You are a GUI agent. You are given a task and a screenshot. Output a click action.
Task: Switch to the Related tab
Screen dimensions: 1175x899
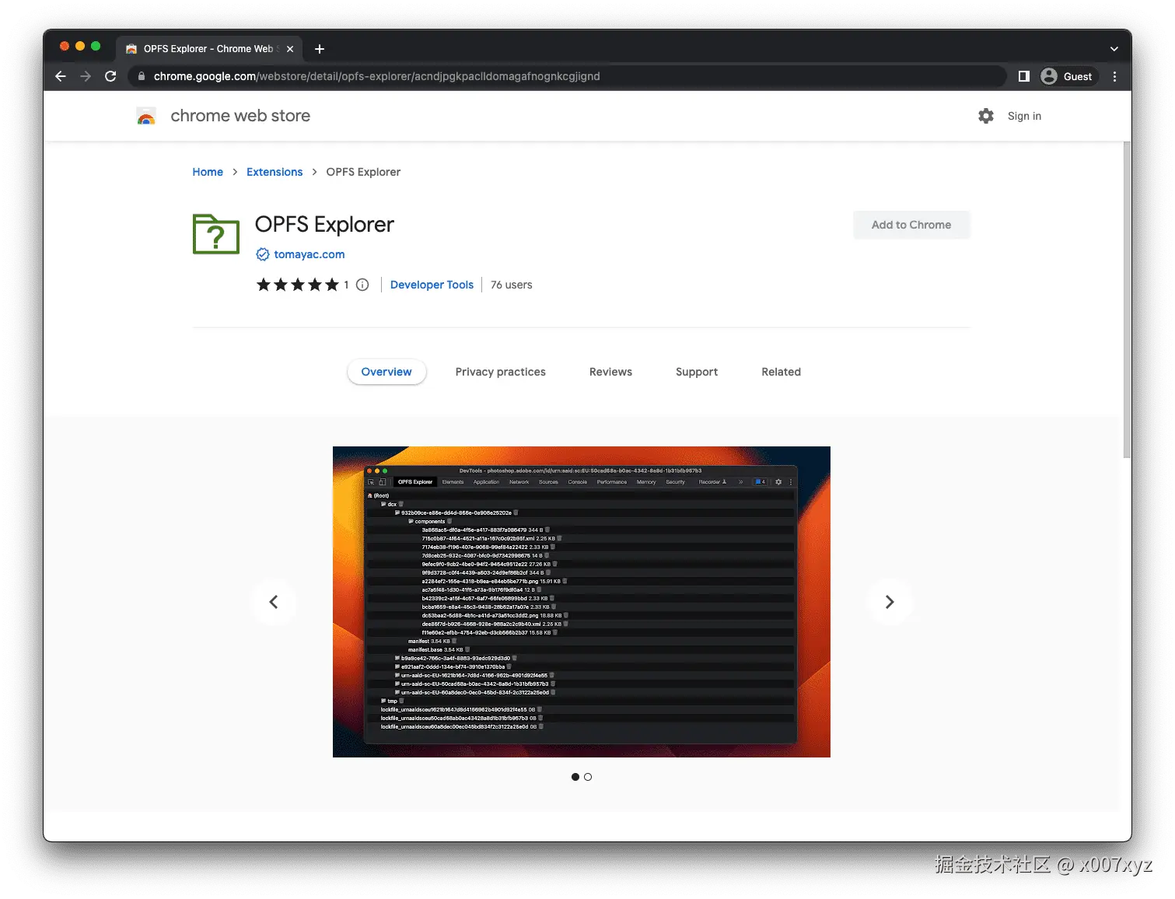click(x=782, y=372)
